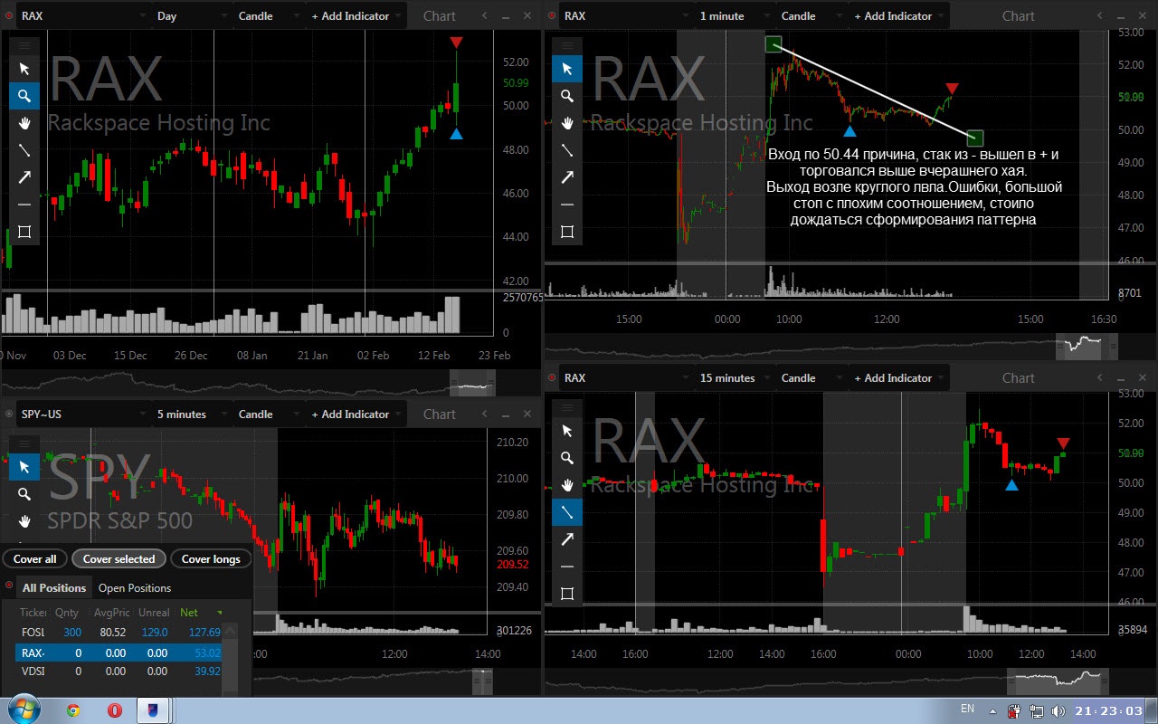Screen dimensions: 1158x724
Task: Toggle the red link dot of the 1 minute chart
Action: point(551,15)
